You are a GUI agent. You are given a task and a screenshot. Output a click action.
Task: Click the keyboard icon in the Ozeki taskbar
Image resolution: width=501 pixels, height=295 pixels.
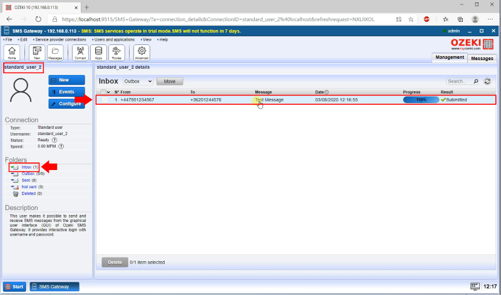tap(475, 286)
